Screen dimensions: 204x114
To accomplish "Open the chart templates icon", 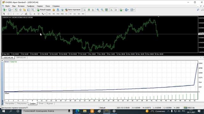I will point(132,10).
